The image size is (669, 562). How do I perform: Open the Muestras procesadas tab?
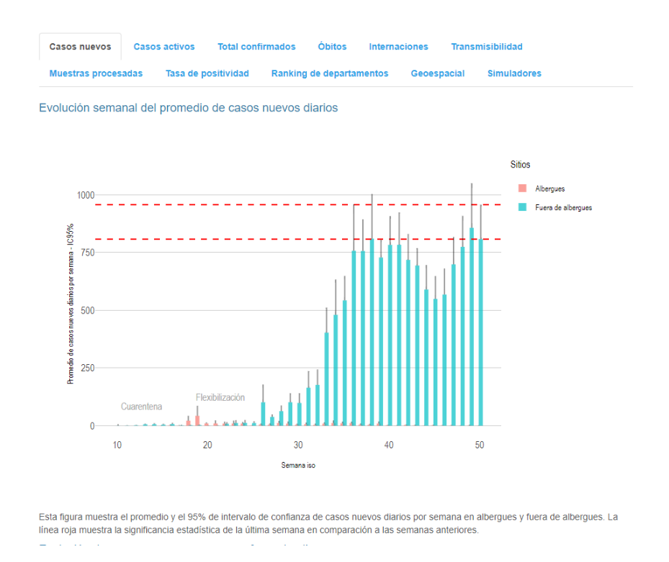point(96,73)
